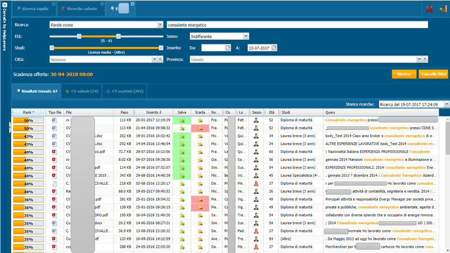Open the calendar picker for the 'A' date
Image resolution: width=450 pixels, height=253 pixels.
point(274,48)
